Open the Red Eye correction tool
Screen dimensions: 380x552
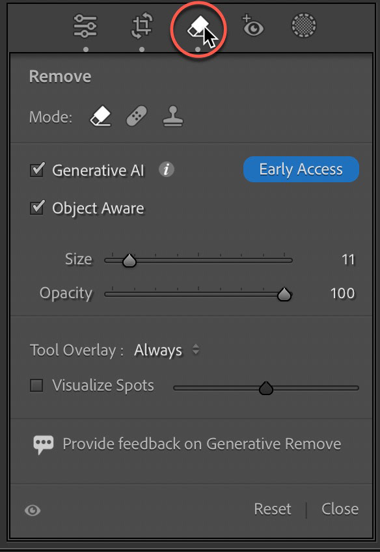[252, 25]
